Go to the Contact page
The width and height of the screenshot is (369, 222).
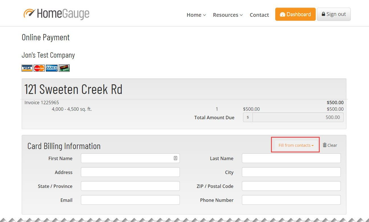click(259, 15)
